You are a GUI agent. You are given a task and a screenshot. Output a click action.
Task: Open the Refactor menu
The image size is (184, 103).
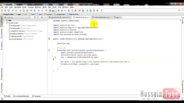click(38, 7)
